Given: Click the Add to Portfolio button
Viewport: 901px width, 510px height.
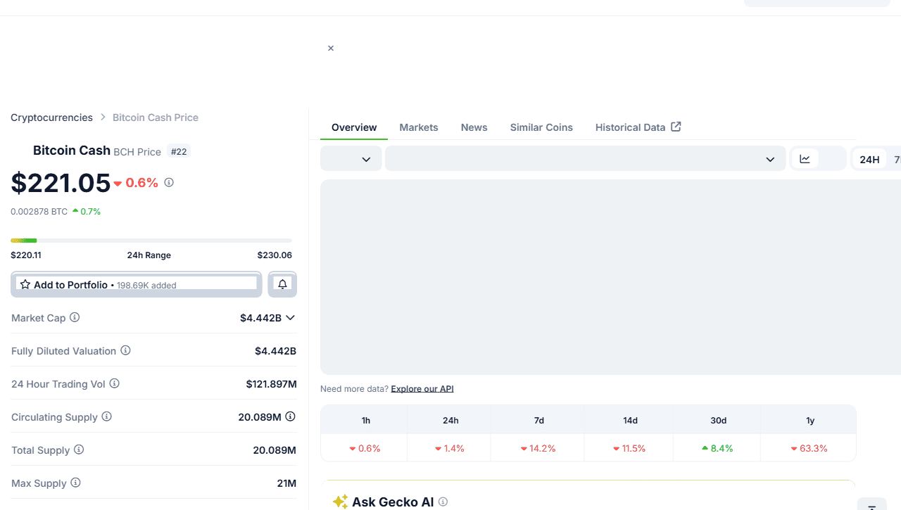Looking at the screenshot, I should [137, 284].
